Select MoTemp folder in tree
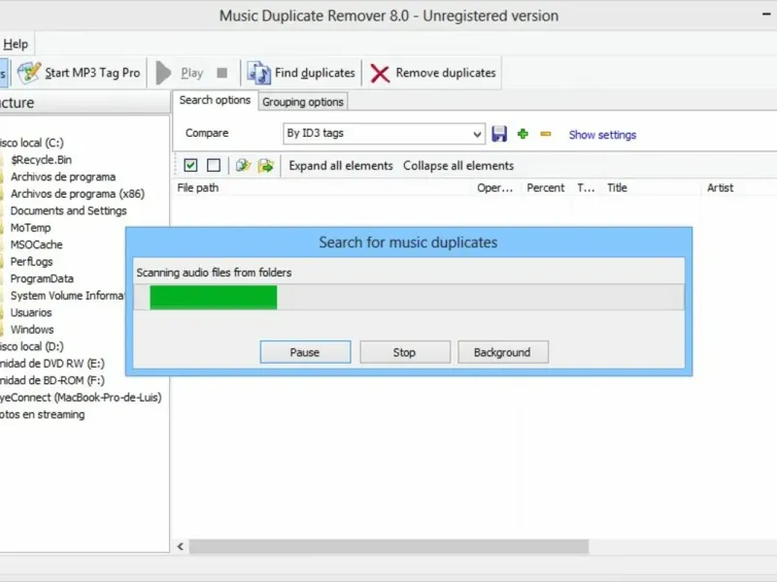Screen dimensions: 777x582 point(30,228)
